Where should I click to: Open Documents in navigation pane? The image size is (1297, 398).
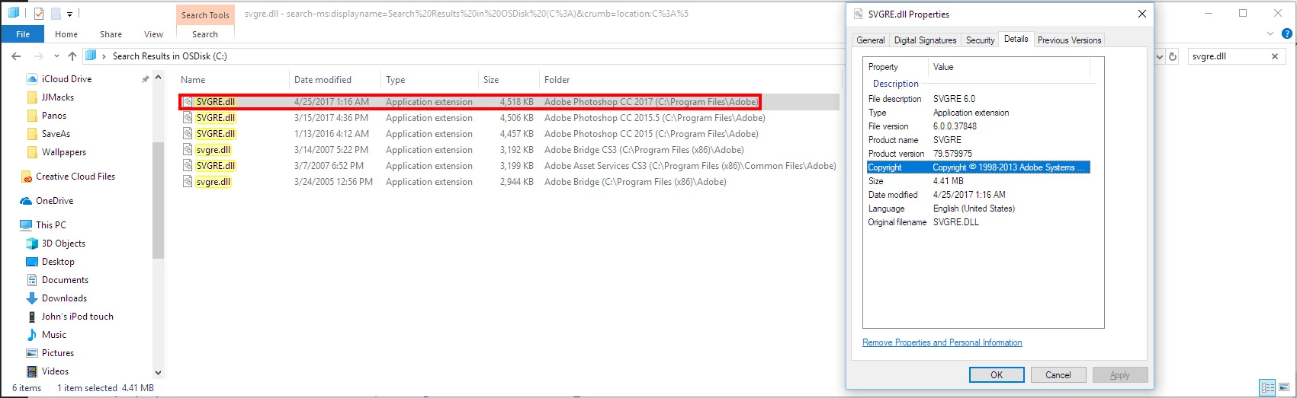click(65, 280)
